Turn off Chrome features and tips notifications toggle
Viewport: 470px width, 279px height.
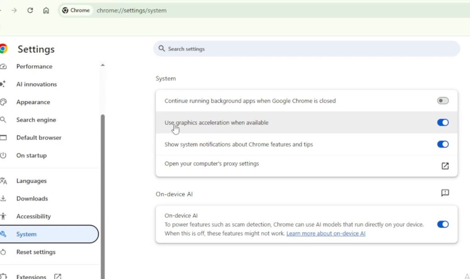pyautogui.click(x=443, y=144)
